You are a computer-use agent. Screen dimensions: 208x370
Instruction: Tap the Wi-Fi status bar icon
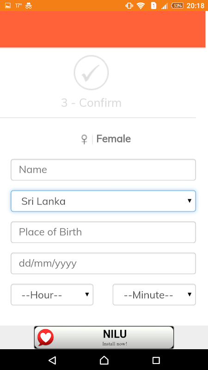[141, 6]
